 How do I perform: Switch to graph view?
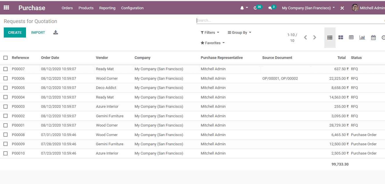362,38
